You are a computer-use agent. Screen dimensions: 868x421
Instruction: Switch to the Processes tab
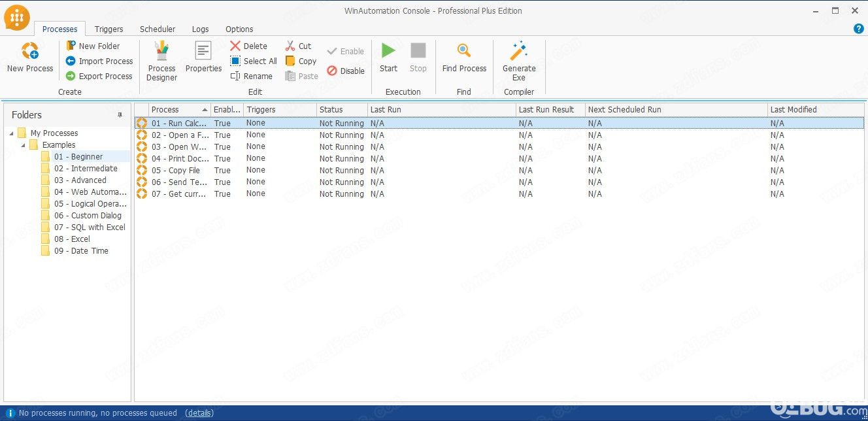[x=60, y=29]
